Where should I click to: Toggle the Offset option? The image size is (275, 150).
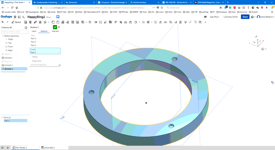click(x=35, y=57)
